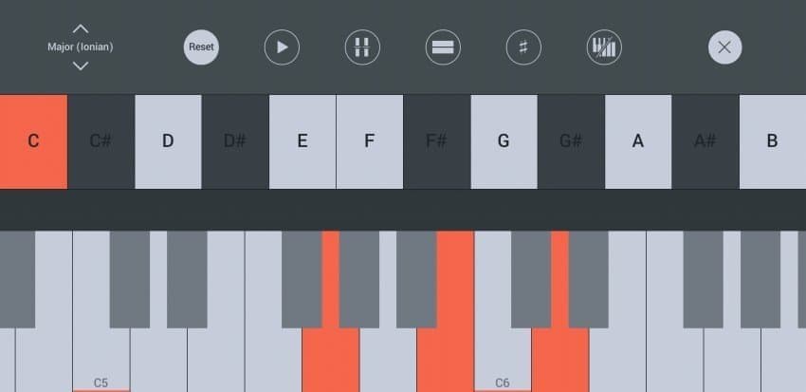Click the sharp notation icon
The image size is (806, 392).
(522, 47)
